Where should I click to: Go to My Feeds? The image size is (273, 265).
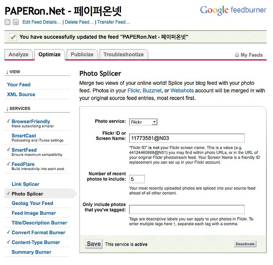tap(251, 55)
